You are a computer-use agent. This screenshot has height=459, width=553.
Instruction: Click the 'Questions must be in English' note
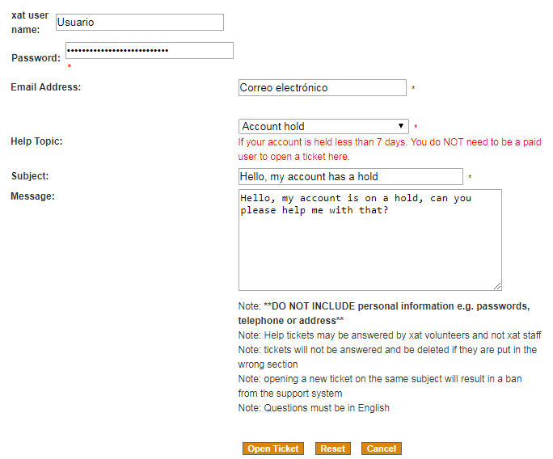coord(314,408)
